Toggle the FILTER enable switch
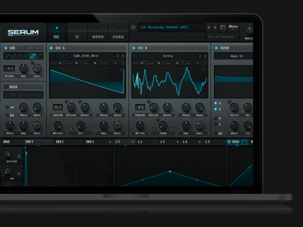This screenshot has width=303, height=227. [216, 48]
